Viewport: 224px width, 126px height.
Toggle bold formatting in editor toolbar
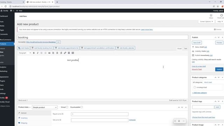click(34, 53)
